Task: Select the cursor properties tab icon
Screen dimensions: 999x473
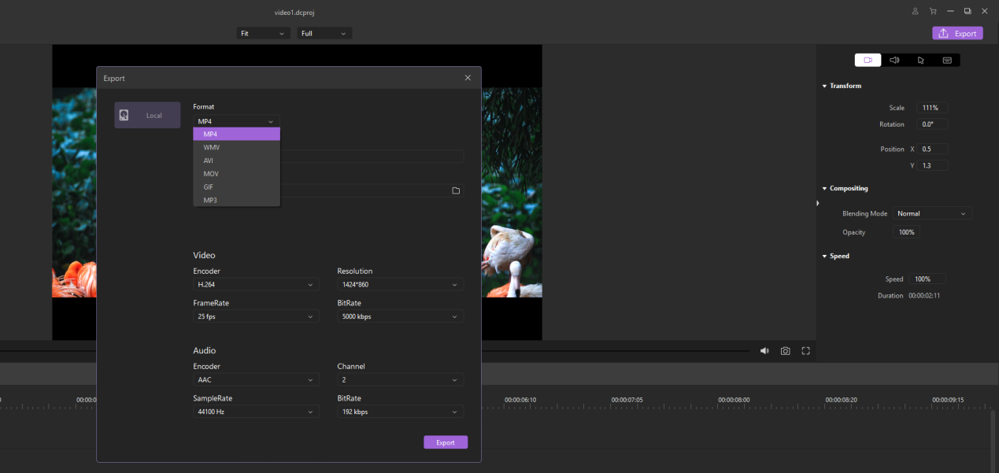Action: 920,60
